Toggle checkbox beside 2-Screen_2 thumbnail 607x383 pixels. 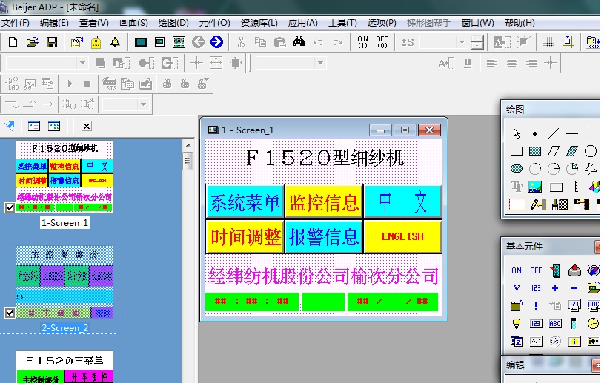10,313
